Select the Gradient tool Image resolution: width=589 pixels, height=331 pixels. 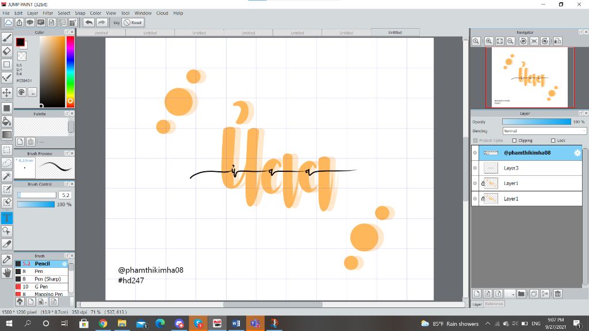(x=7, y=134)
